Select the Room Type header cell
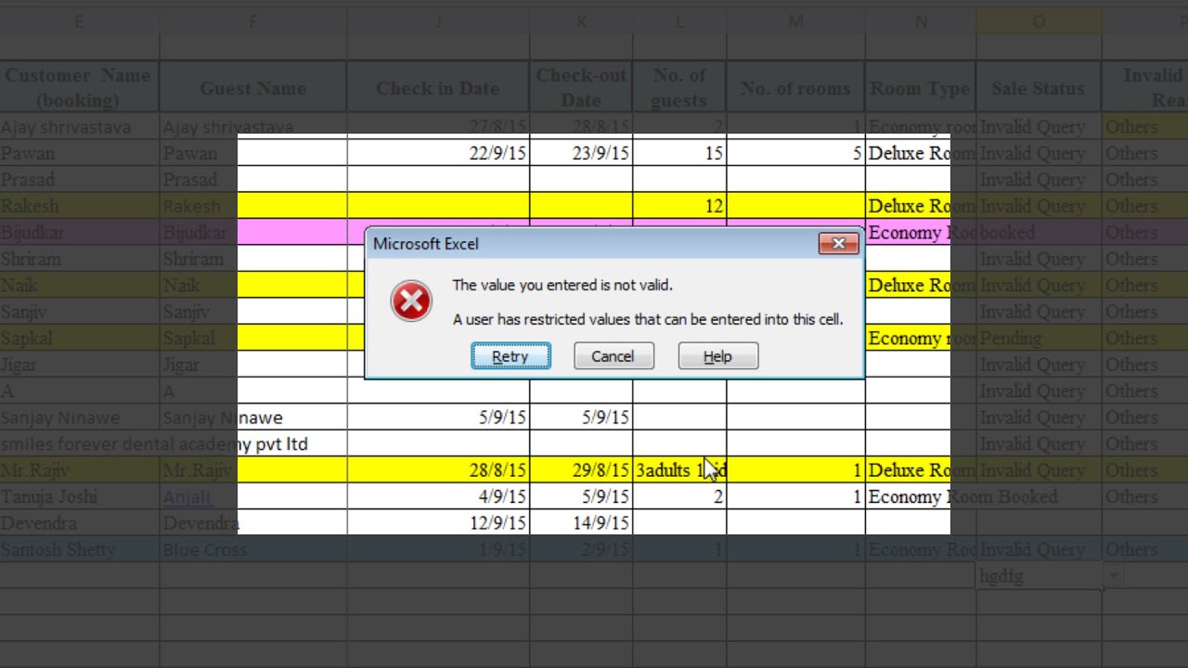Image resolution: width=1188 pixels, height=668 pixels. (921, 87)
